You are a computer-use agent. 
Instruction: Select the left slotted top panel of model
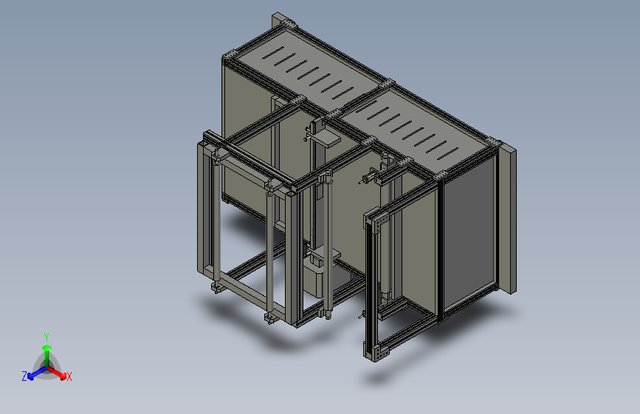coord(307,69)
